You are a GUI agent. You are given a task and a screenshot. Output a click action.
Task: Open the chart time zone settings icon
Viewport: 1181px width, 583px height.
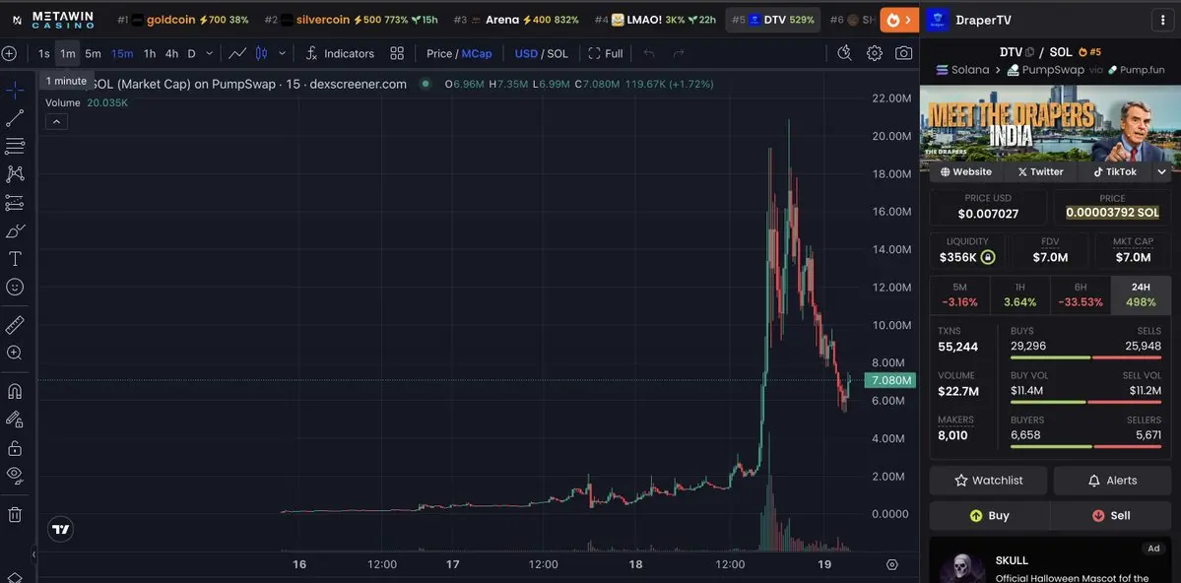click(x=892, y=565)
